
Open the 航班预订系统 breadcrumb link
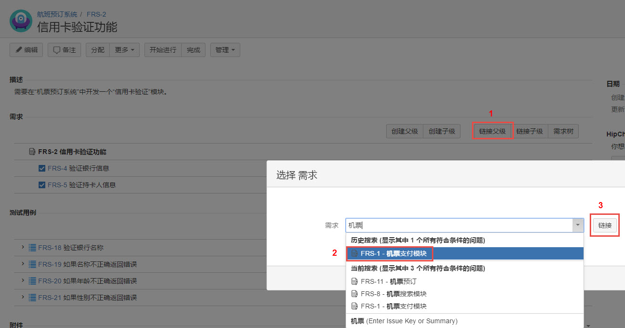pyautogui.click(x=57, y=14)
